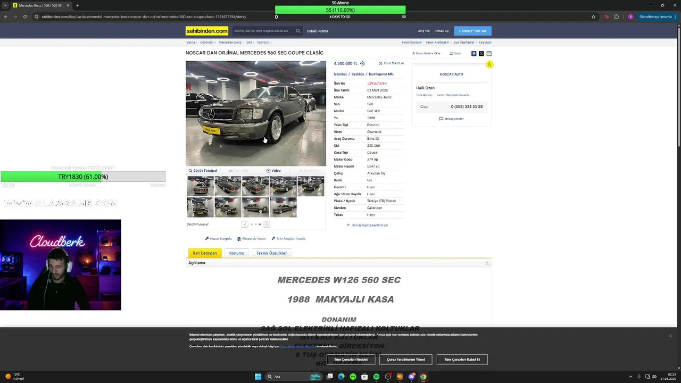Go back in the browser
Viewport: 681px width, 383px height.
[6, 16]
